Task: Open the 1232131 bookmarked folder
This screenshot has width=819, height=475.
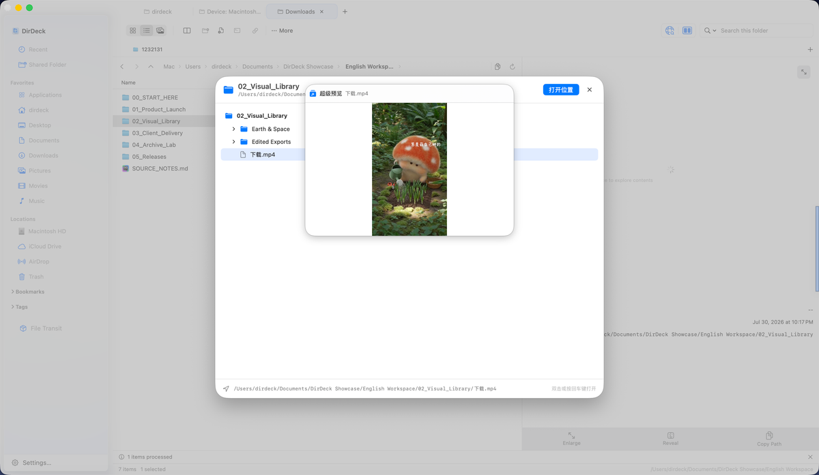Action: [x=147, y=49]
